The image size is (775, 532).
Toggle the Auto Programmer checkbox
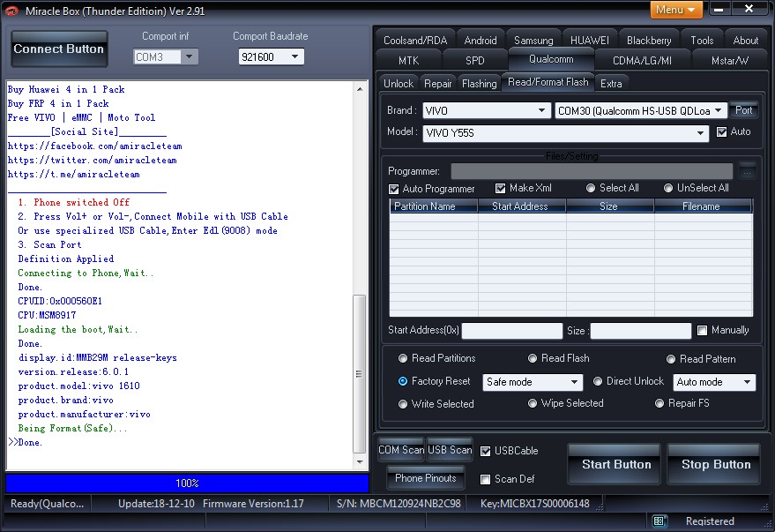click(394, 189)
